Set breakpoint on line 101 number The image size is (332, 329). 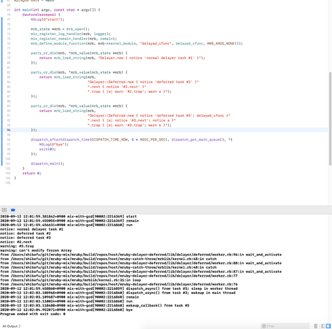point(8,164)
